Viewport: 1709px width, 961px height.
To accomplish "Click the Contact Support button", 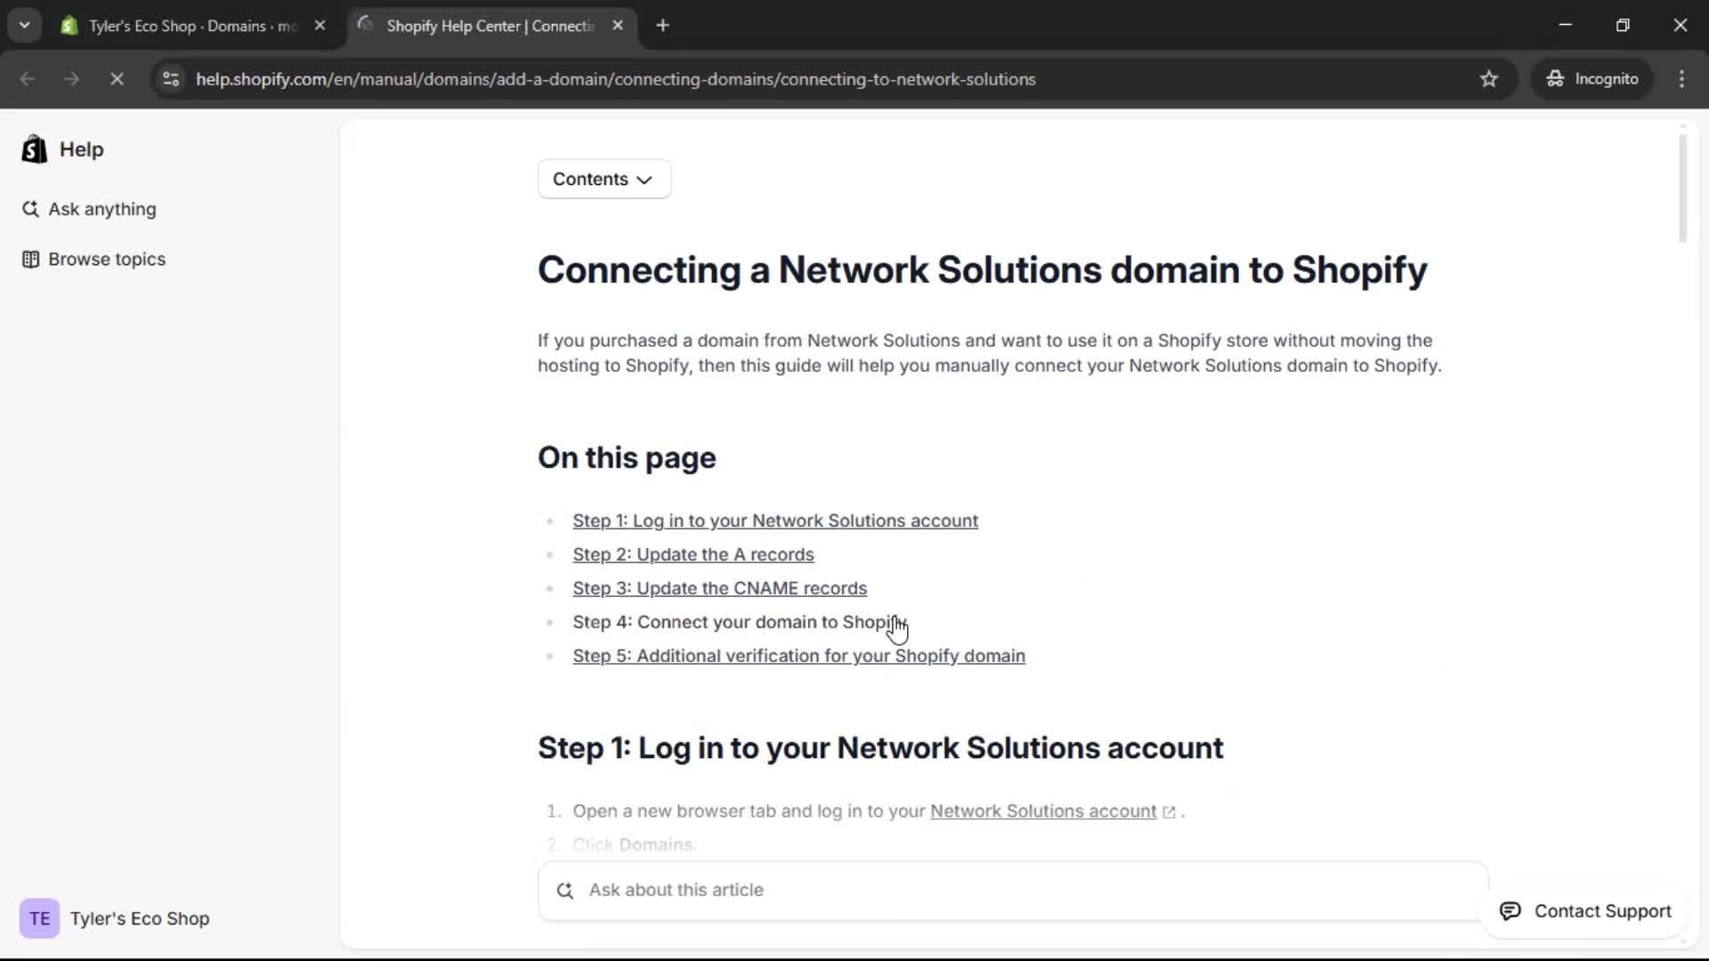I will point(1587,911).
